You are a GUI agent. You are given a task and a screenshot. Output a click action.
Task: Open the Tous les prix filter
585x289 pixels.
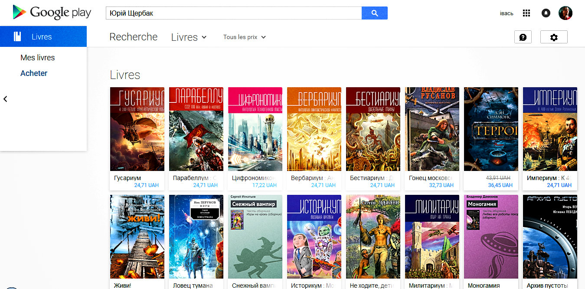(245, 37)
